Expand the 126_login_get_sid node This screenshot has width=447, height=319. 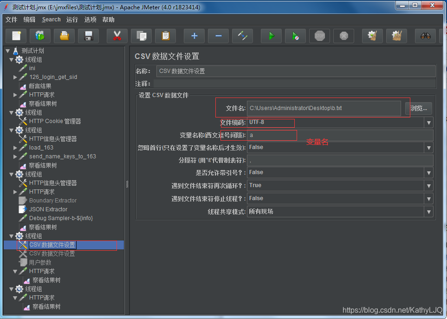tap(15, 77)
